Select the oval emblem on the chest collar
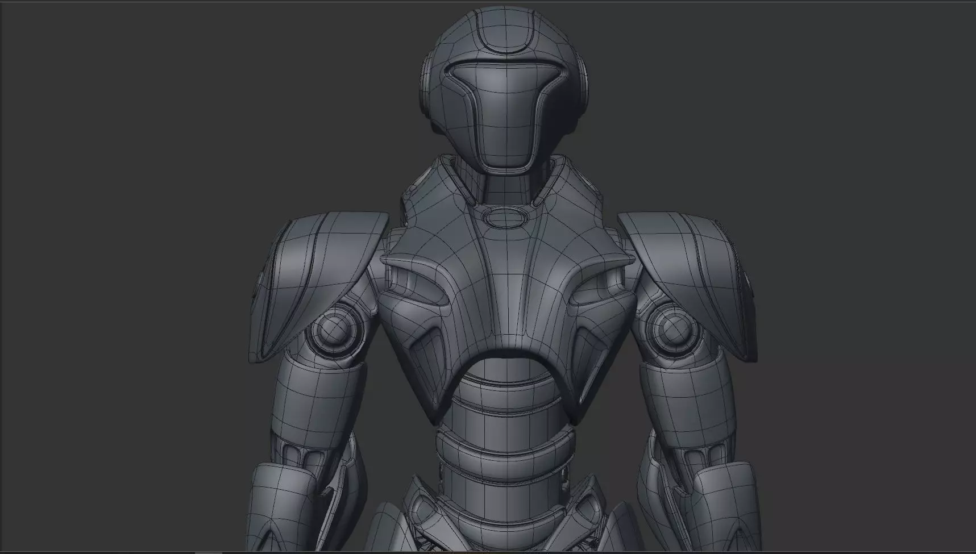 click(x=506, y=217)
